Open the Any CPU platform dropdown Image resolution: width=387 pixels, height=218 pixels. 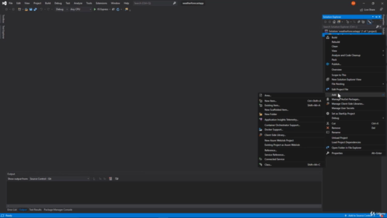(x=80, y=10)
